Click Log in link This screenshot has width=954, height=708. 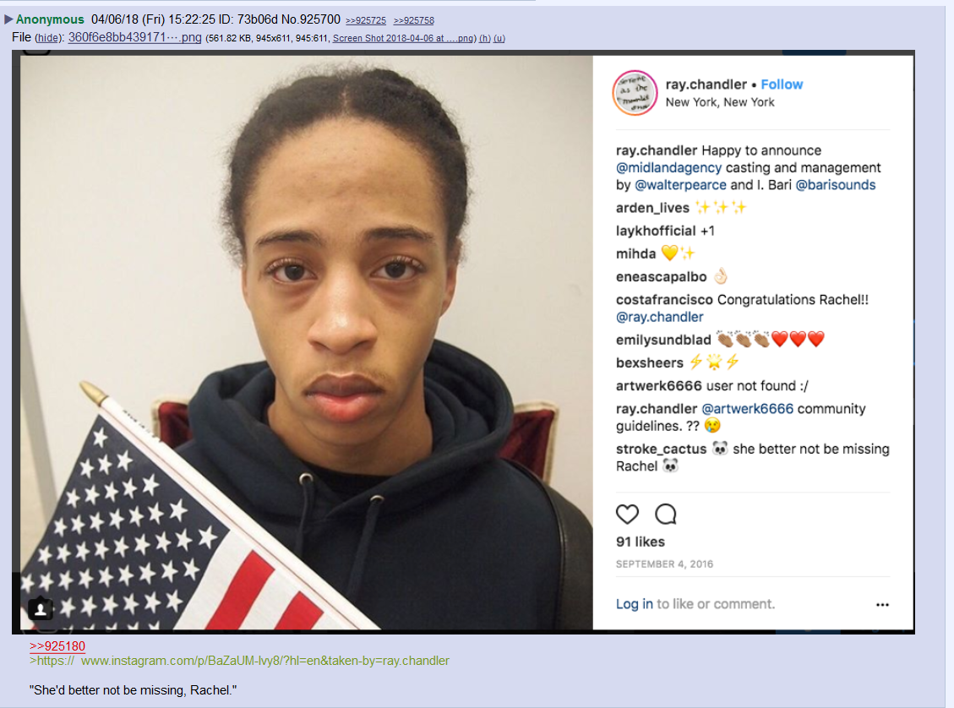(634, 604)
